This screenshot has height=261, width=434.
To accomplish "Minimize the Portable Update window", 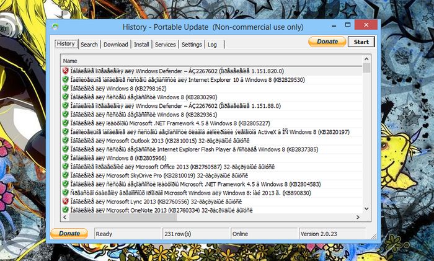I will click(x=334, y=26).
